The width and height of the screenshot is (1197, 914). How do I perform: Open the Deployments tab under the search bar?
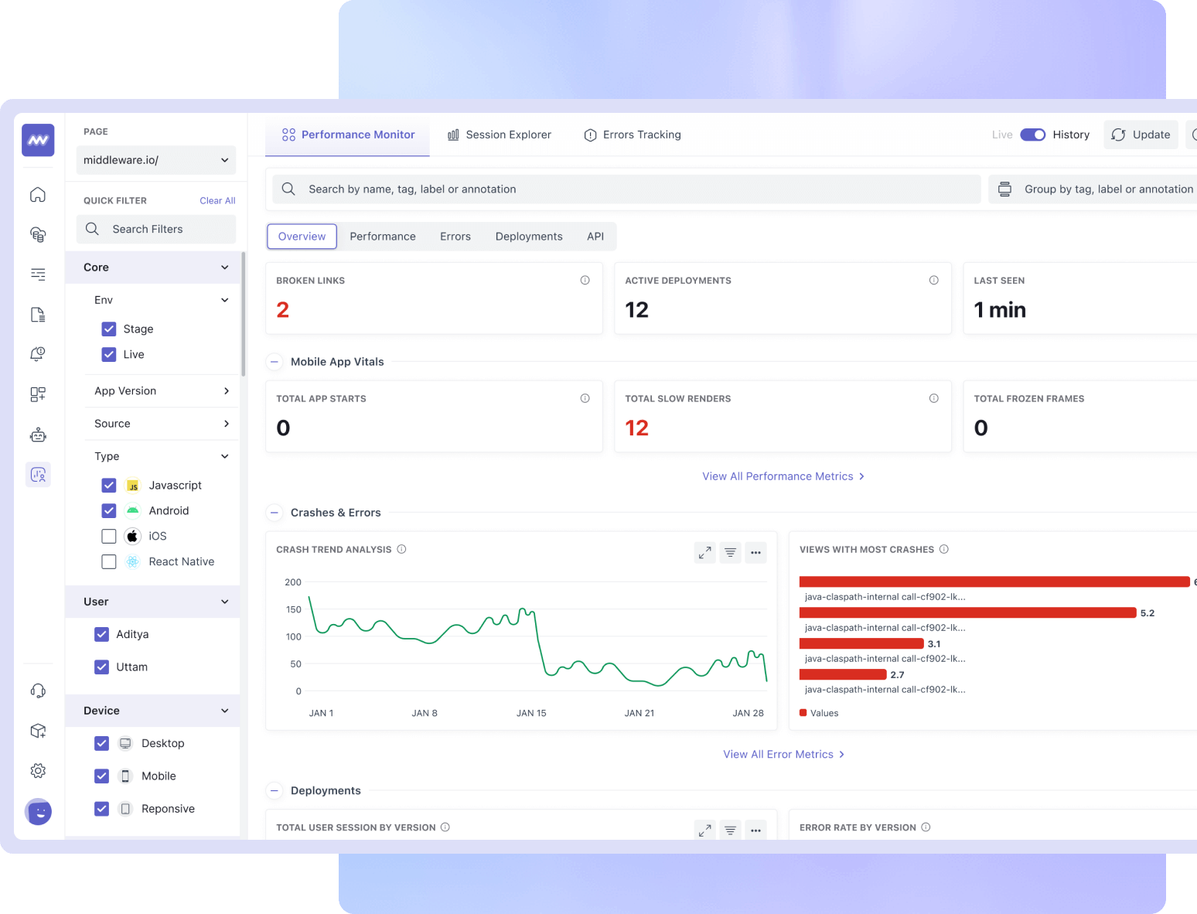[x=528, y=236]
